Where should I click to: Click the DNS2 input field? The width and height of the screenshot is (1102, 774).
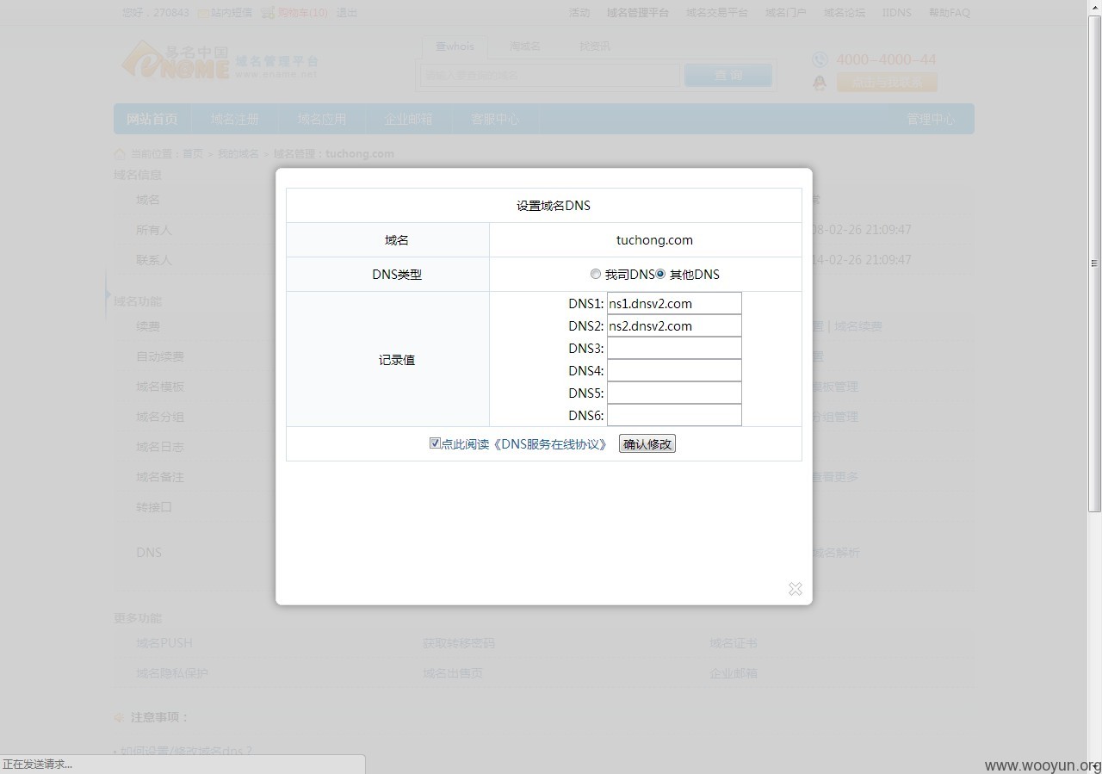pos(674,325)
